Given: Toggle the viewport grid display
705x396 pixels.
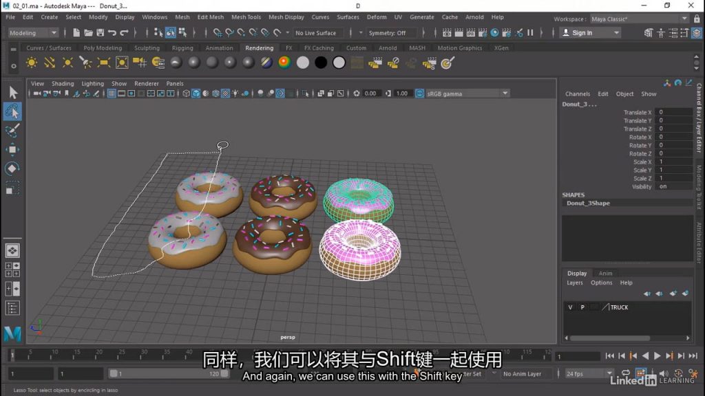Looking at the screenshot, I should click(x=111, y=93).
